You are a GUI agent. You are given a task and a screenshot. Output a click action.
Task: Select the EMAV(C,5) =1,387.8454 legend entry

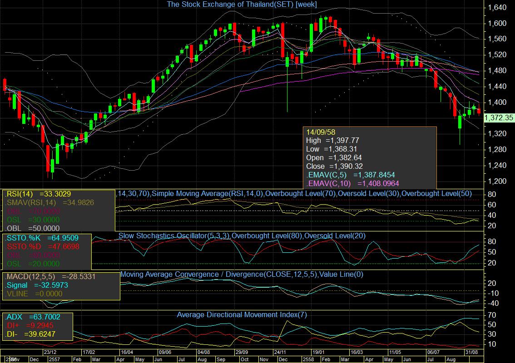click(x=351, y=175)
